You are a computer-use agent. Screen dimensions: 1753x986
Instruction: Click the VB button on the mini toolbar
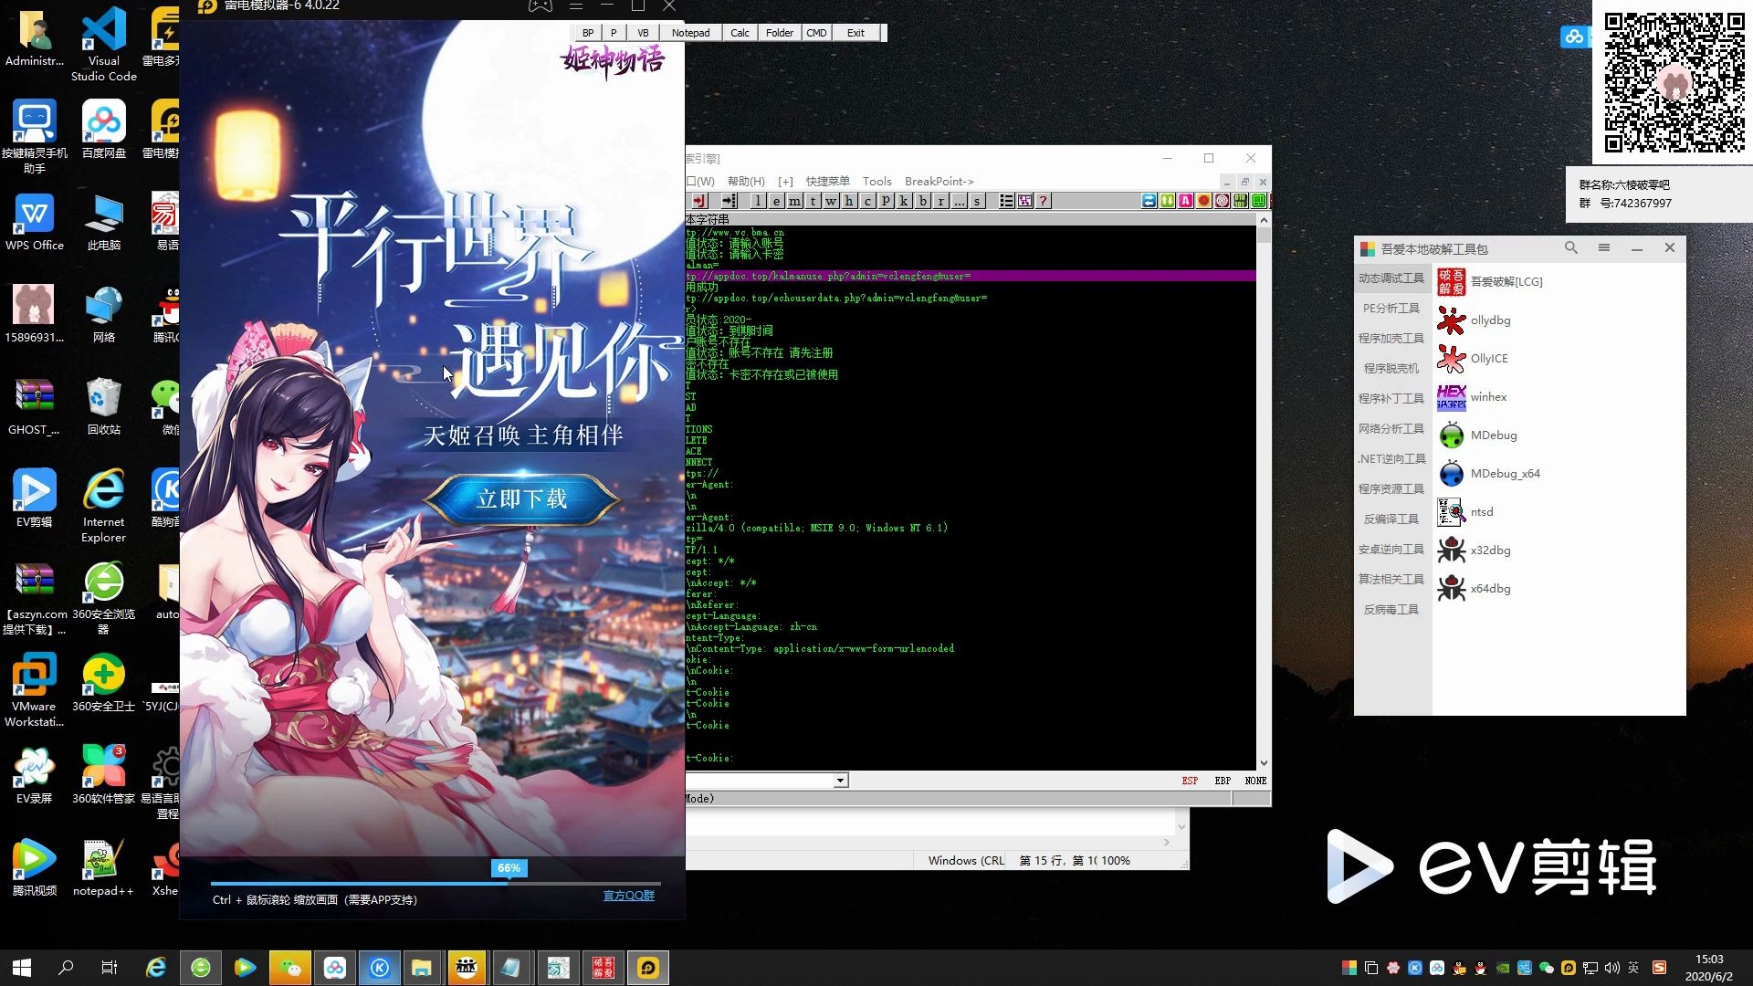click(643, 33)
